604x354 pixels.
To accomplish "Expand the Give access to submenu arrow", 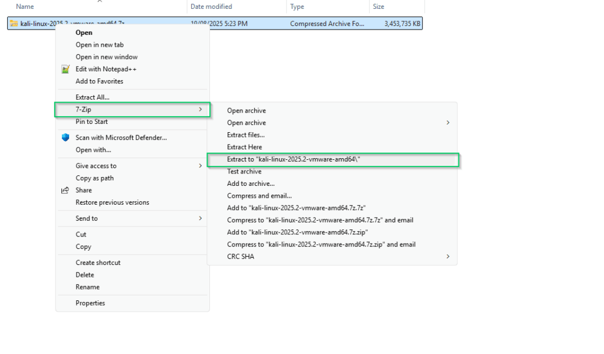I will [201, 166].
